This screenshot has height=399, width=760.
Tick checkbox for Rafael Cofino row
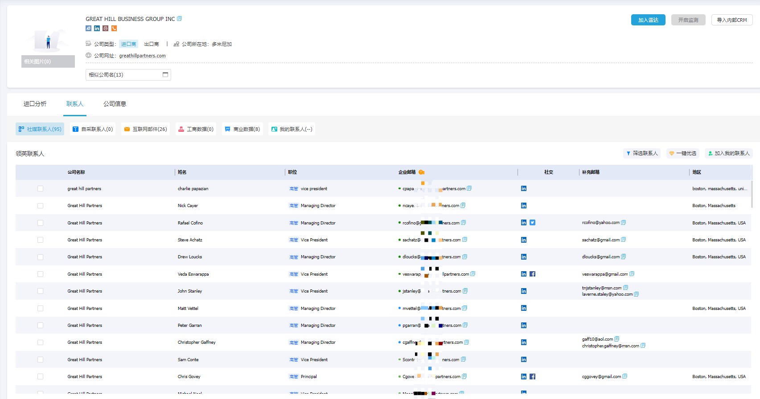pyautogui.click(x=41, y=223)
